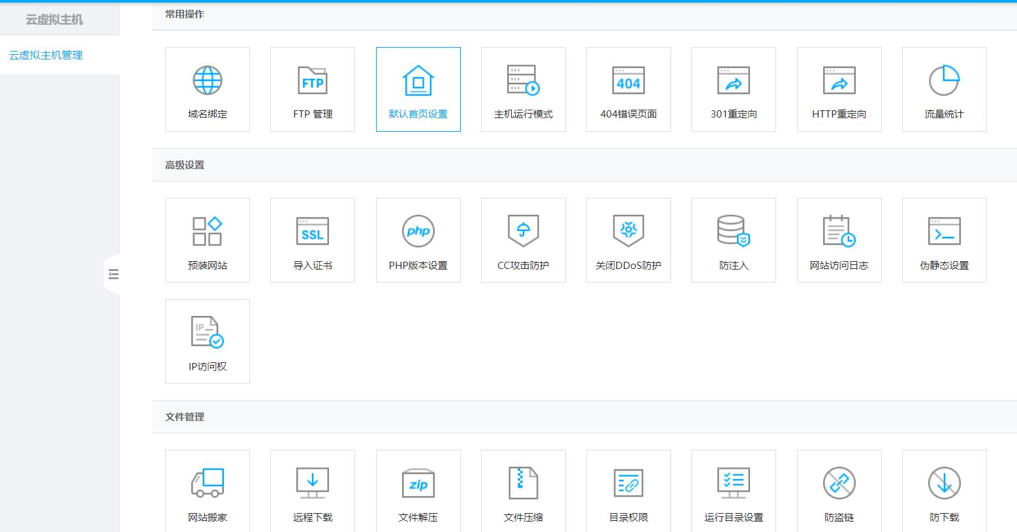Viewport: 1017px width, 532px height.
Task: Click the 网站搬家 truck icon
Action: click(208, 483)
